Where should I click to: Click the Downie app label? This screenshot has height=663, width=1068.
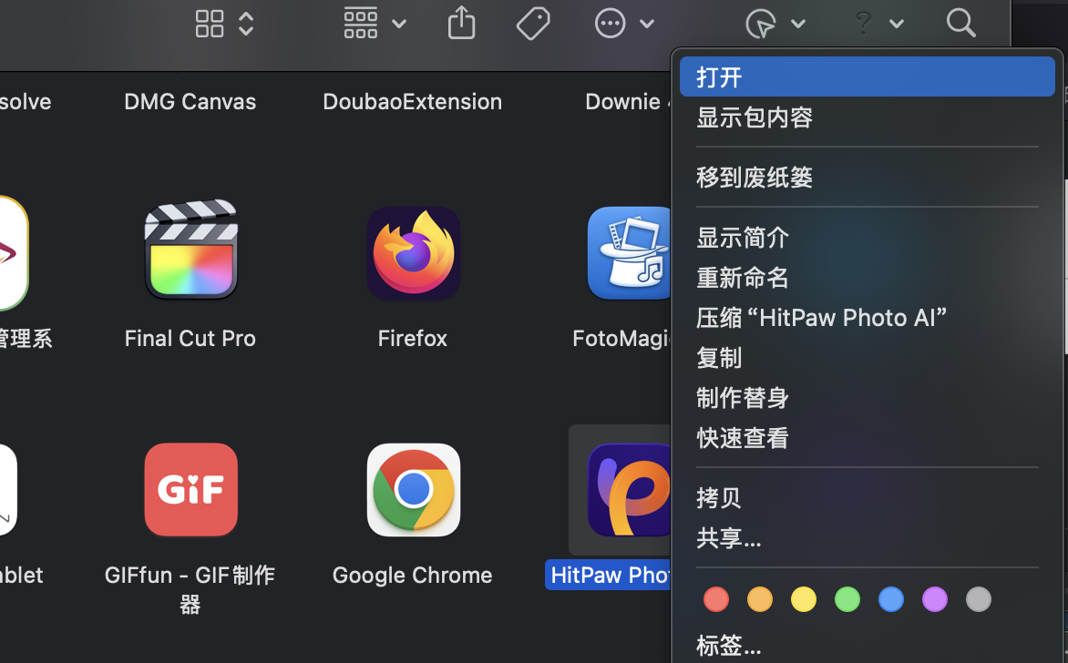coord(627,101)
